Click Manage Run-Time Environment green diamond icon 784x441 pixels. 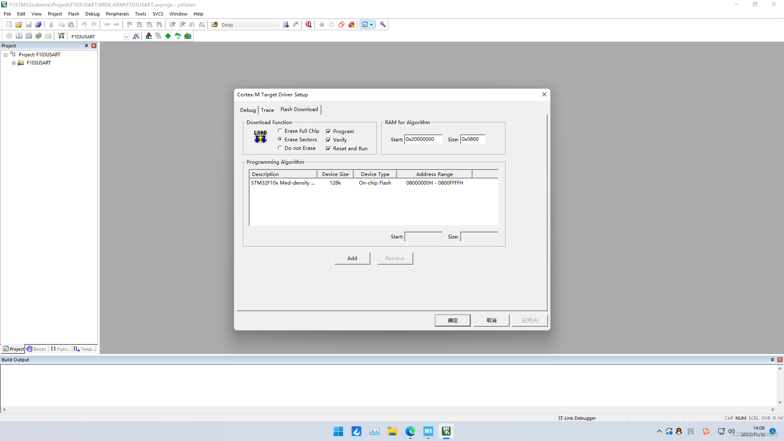tap(168, 36)
